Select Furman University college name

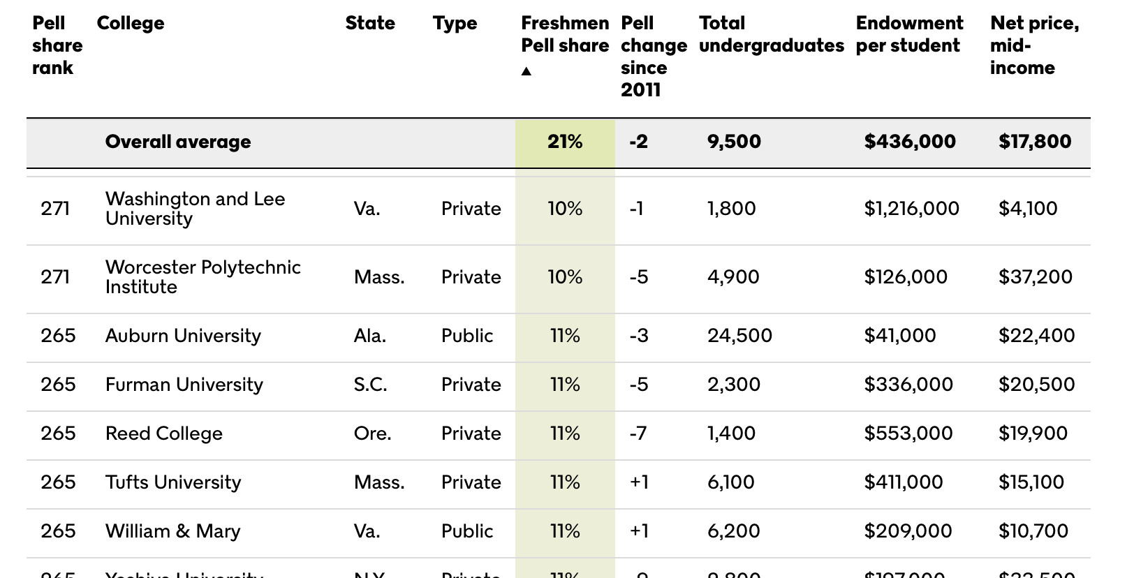click(x=184, y=385)
